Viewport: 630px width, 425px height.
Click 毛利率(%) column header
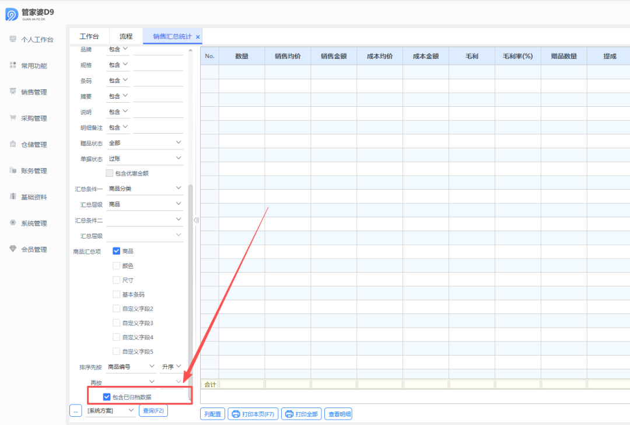(x=518, y=56)
